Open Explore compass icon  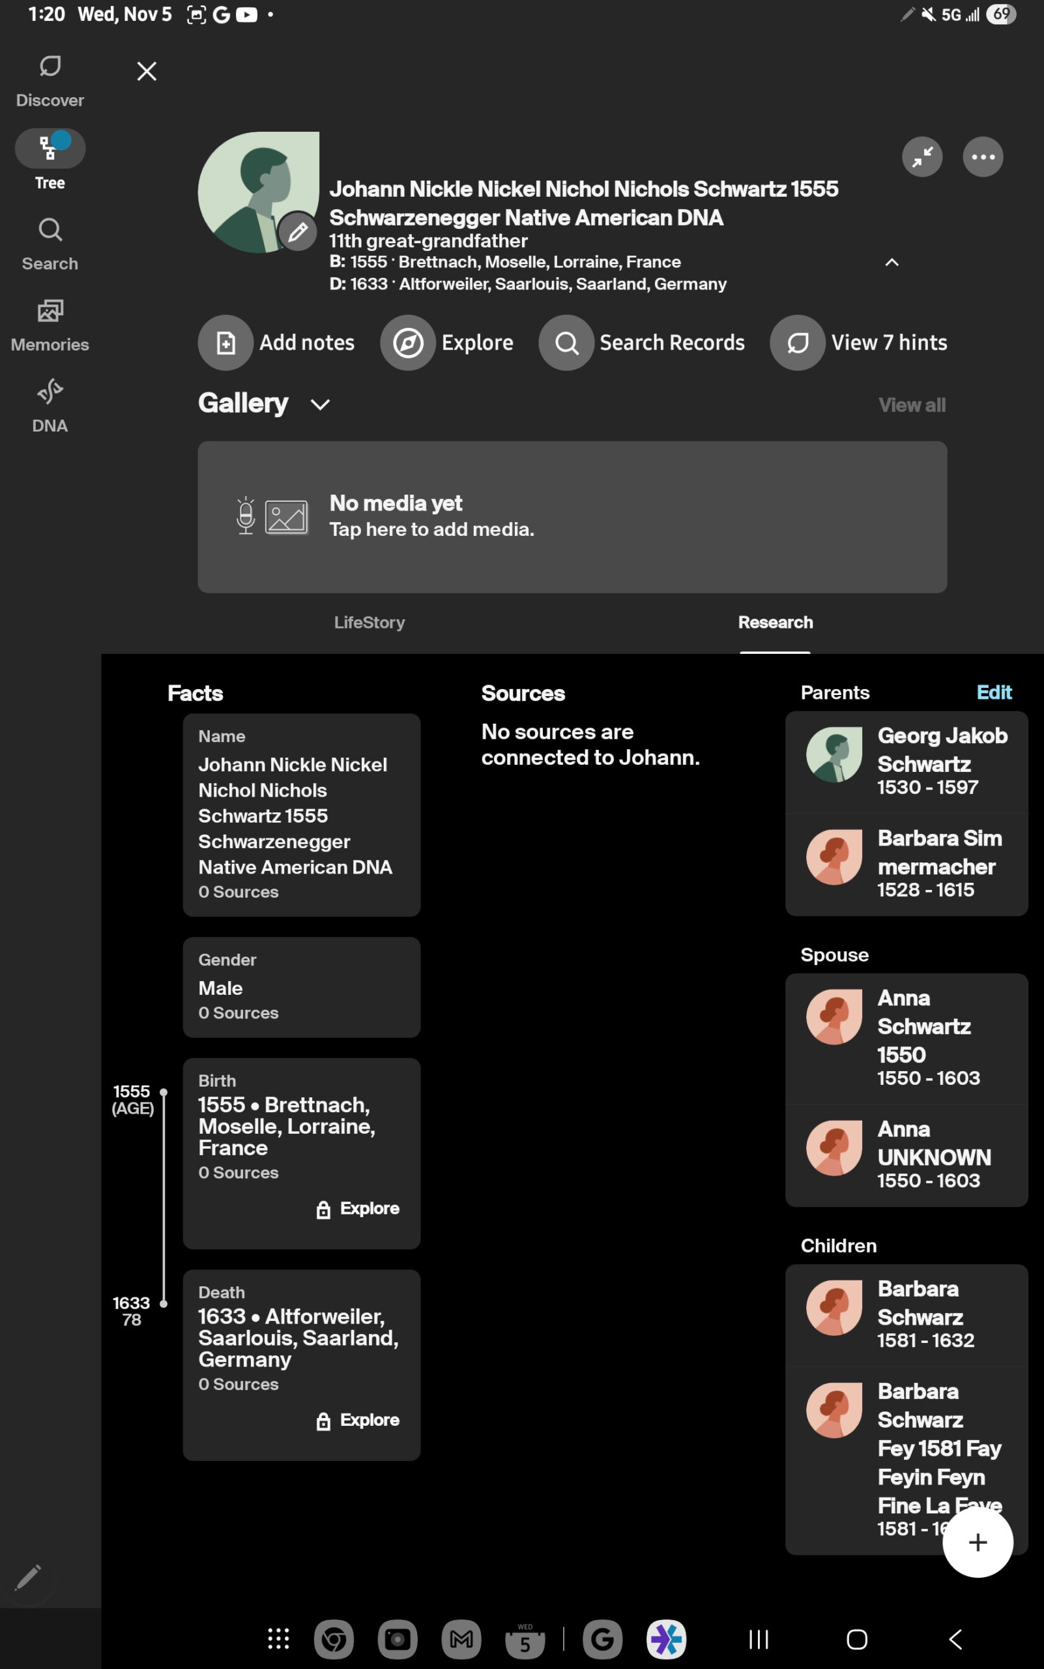408,343
